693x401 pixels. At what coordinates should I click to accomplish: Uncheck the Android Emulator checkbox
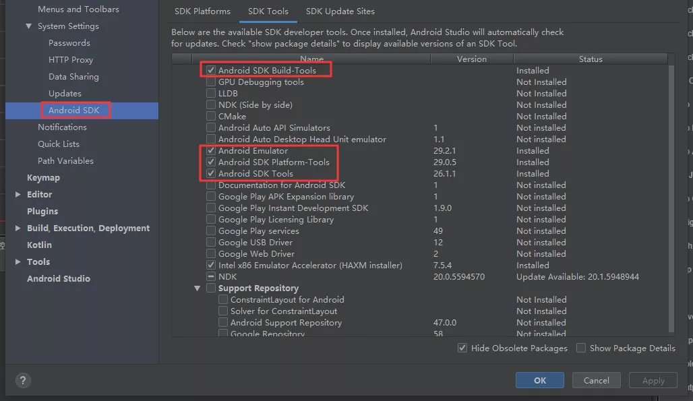pyautogui.click(x=211, y=150)
